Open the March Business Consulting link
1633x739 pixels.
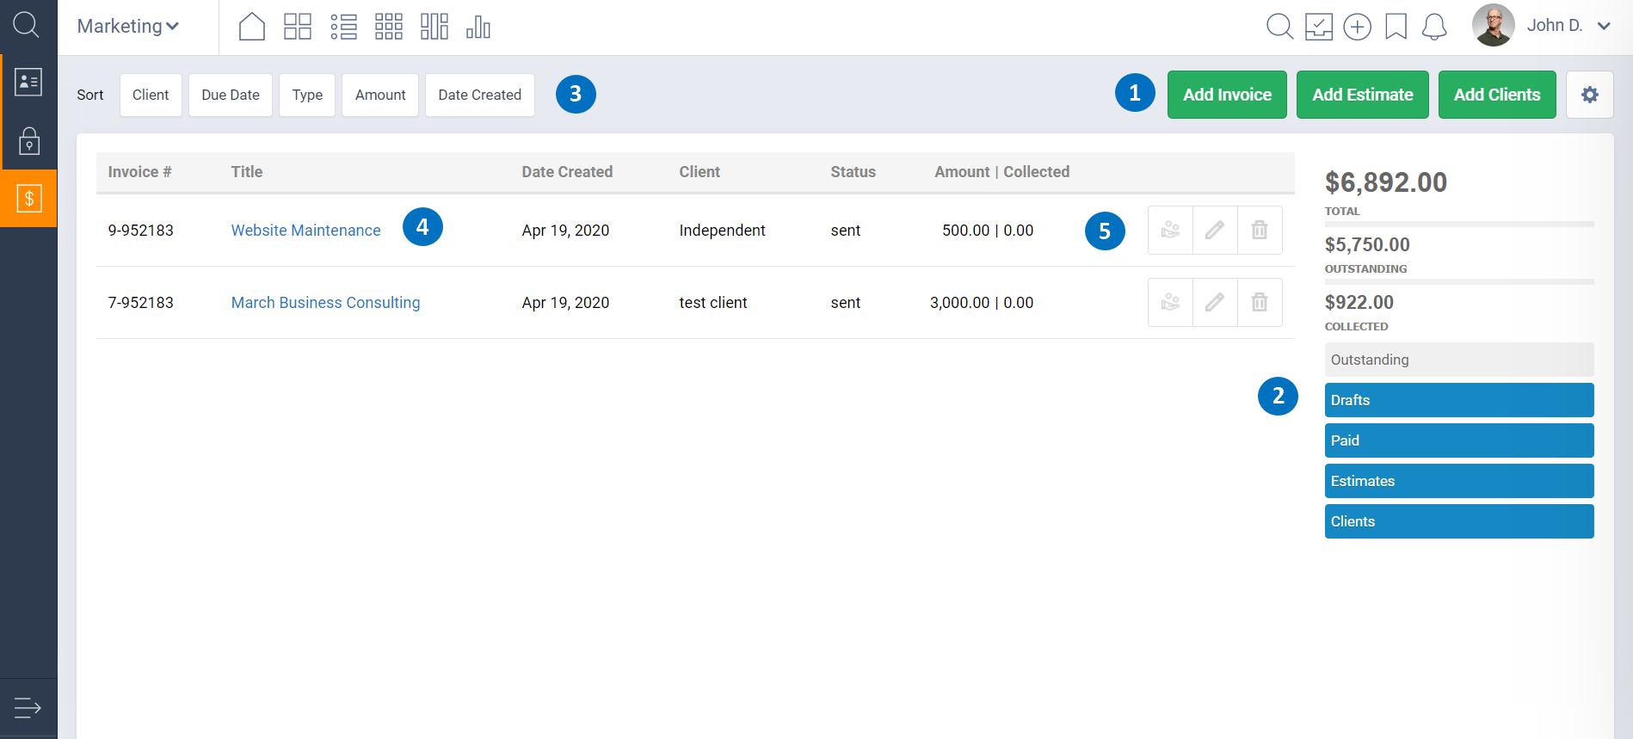point(325,303)
